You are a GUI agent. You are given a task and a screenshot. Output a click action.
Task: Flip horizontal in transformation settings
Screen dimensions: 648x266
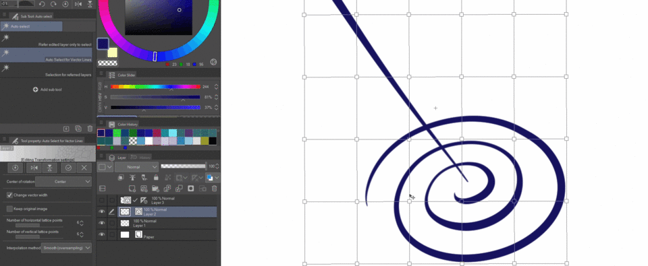click(34, 168)
